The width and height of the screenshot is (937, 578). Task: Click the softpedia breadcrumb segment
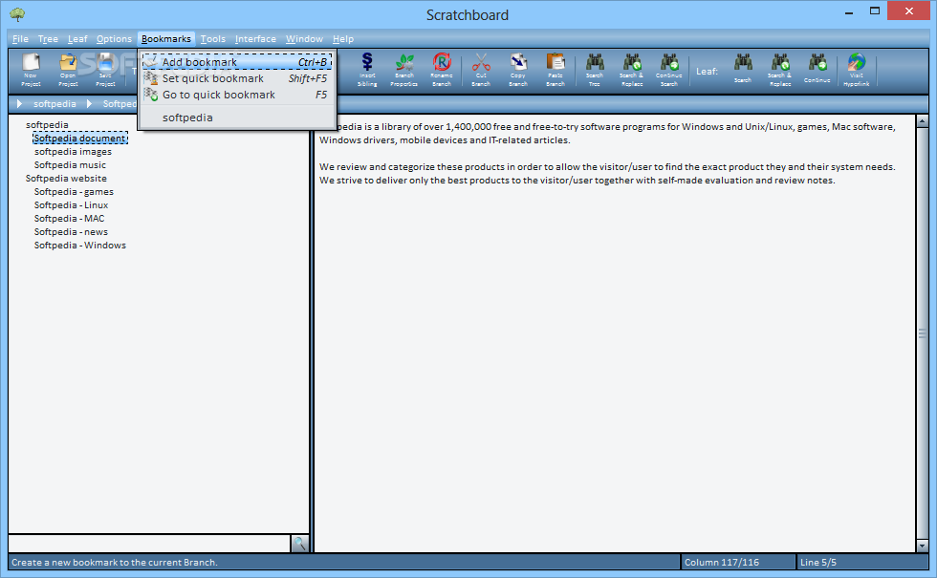tap(54, 104)
